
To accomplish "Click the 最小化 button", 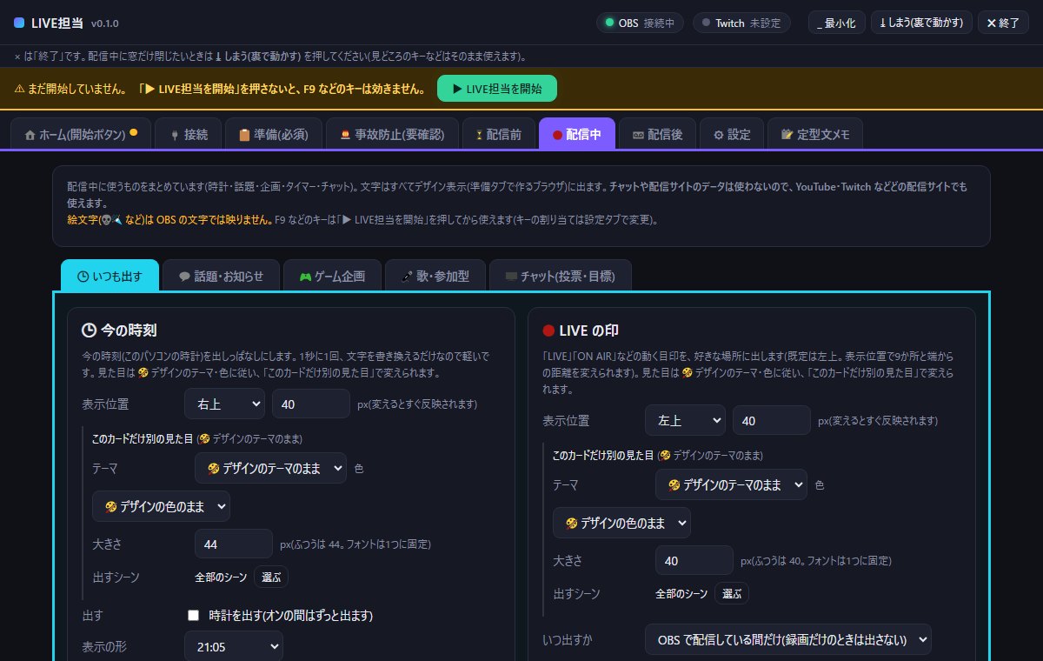I will (x=837, y=23).
